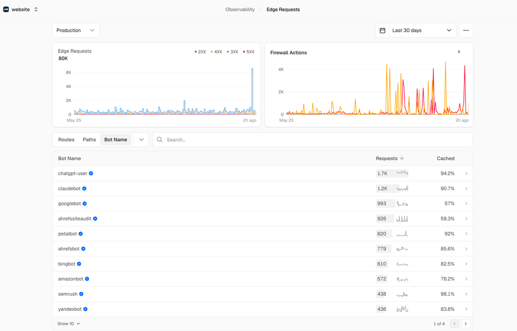Click the ahrefssiteaudit sparkline chart

coord(402,218)
